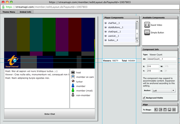The image size is (180, 124).
Task: Click the ID field viewerCount__1
Action: [x=162, y=59]
